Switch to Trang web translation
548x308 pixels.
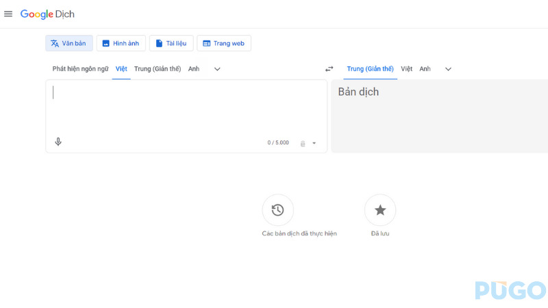224,43
